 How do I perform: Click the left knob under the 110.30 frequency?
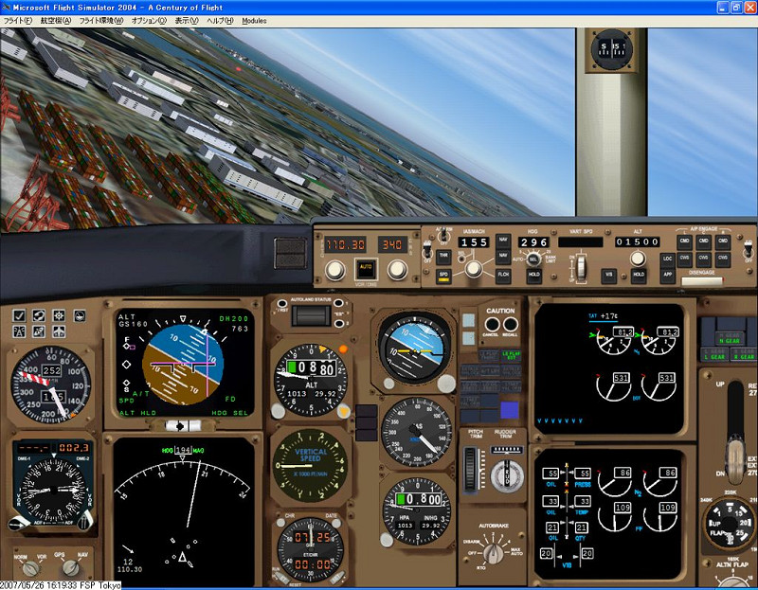[335, 270]
